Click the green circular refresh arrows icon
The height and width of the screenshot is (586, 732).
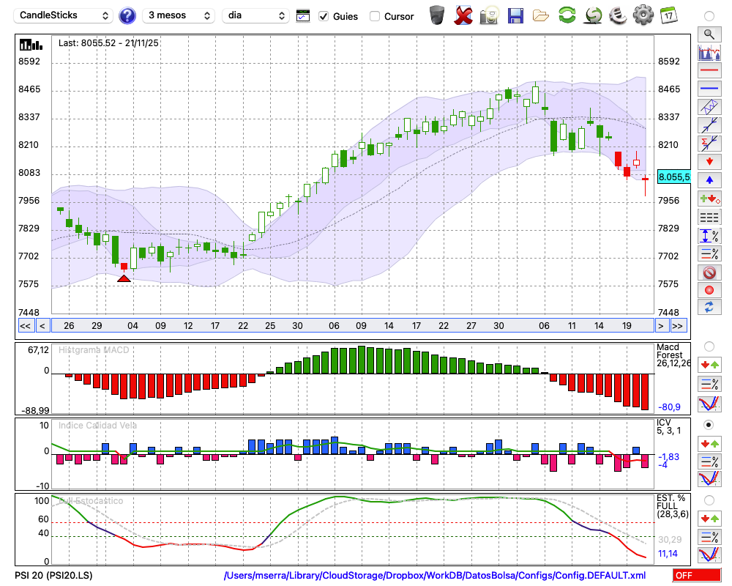567,15
